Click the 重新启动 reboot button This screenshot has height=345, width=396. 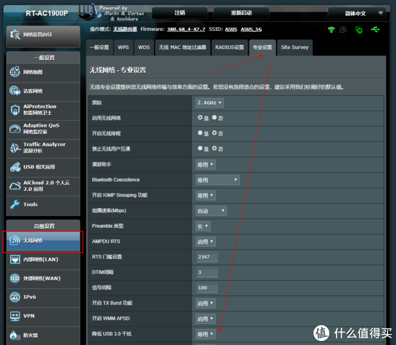click(245, 13)
